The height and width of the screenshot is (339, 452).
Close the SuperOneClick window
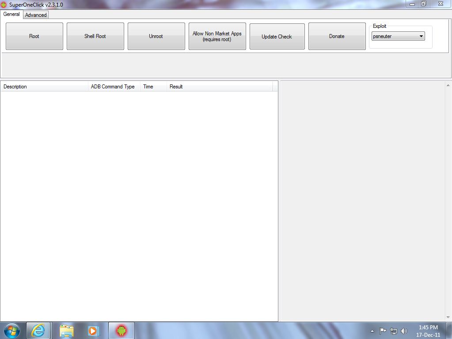point(441,4)
